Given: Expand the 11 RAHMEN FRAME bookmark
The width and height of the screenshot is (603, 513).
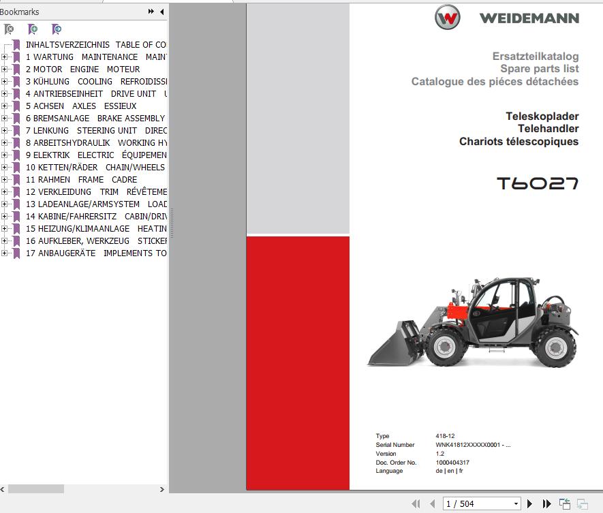Looking at the screenshot, I should point(4,180).
